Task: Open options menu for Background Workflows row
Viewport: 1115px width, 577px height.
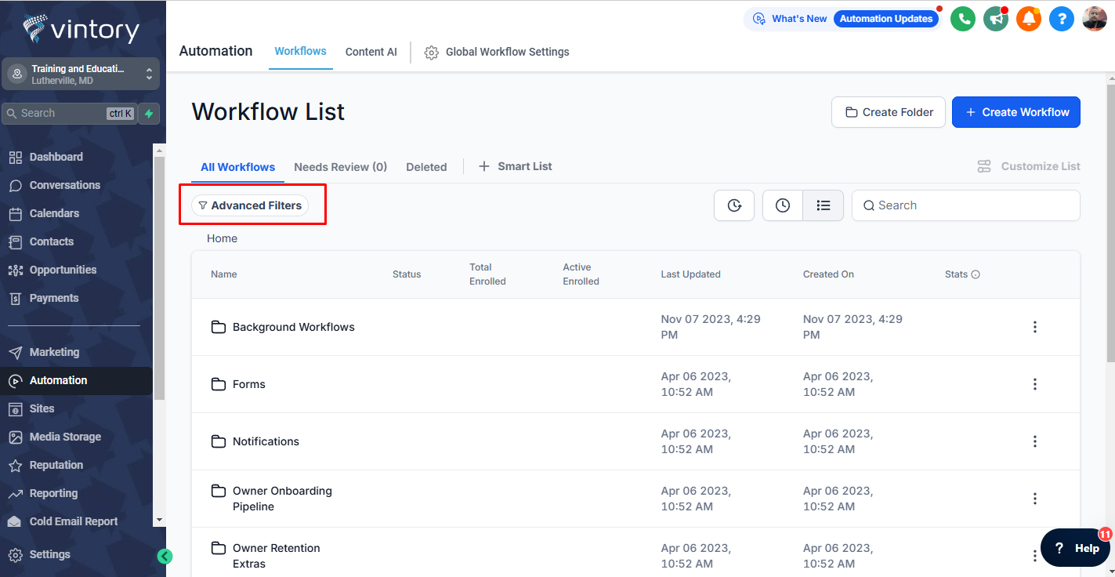Action: click(x=1035, y=327)
